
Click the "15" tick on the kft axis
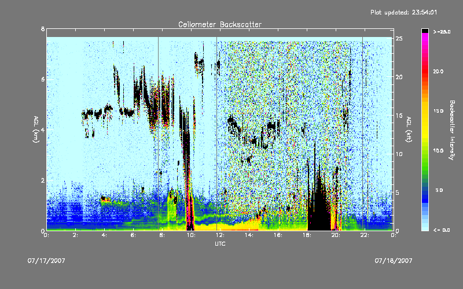[399, 116]
